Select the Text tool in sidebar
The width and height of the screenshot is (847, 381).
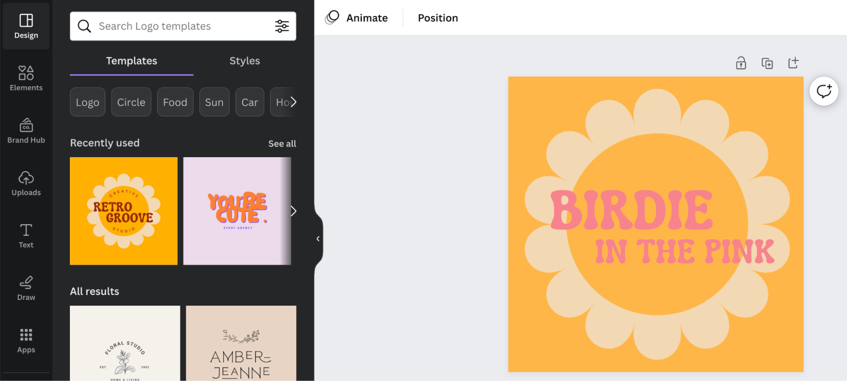(x=26, y=236)
